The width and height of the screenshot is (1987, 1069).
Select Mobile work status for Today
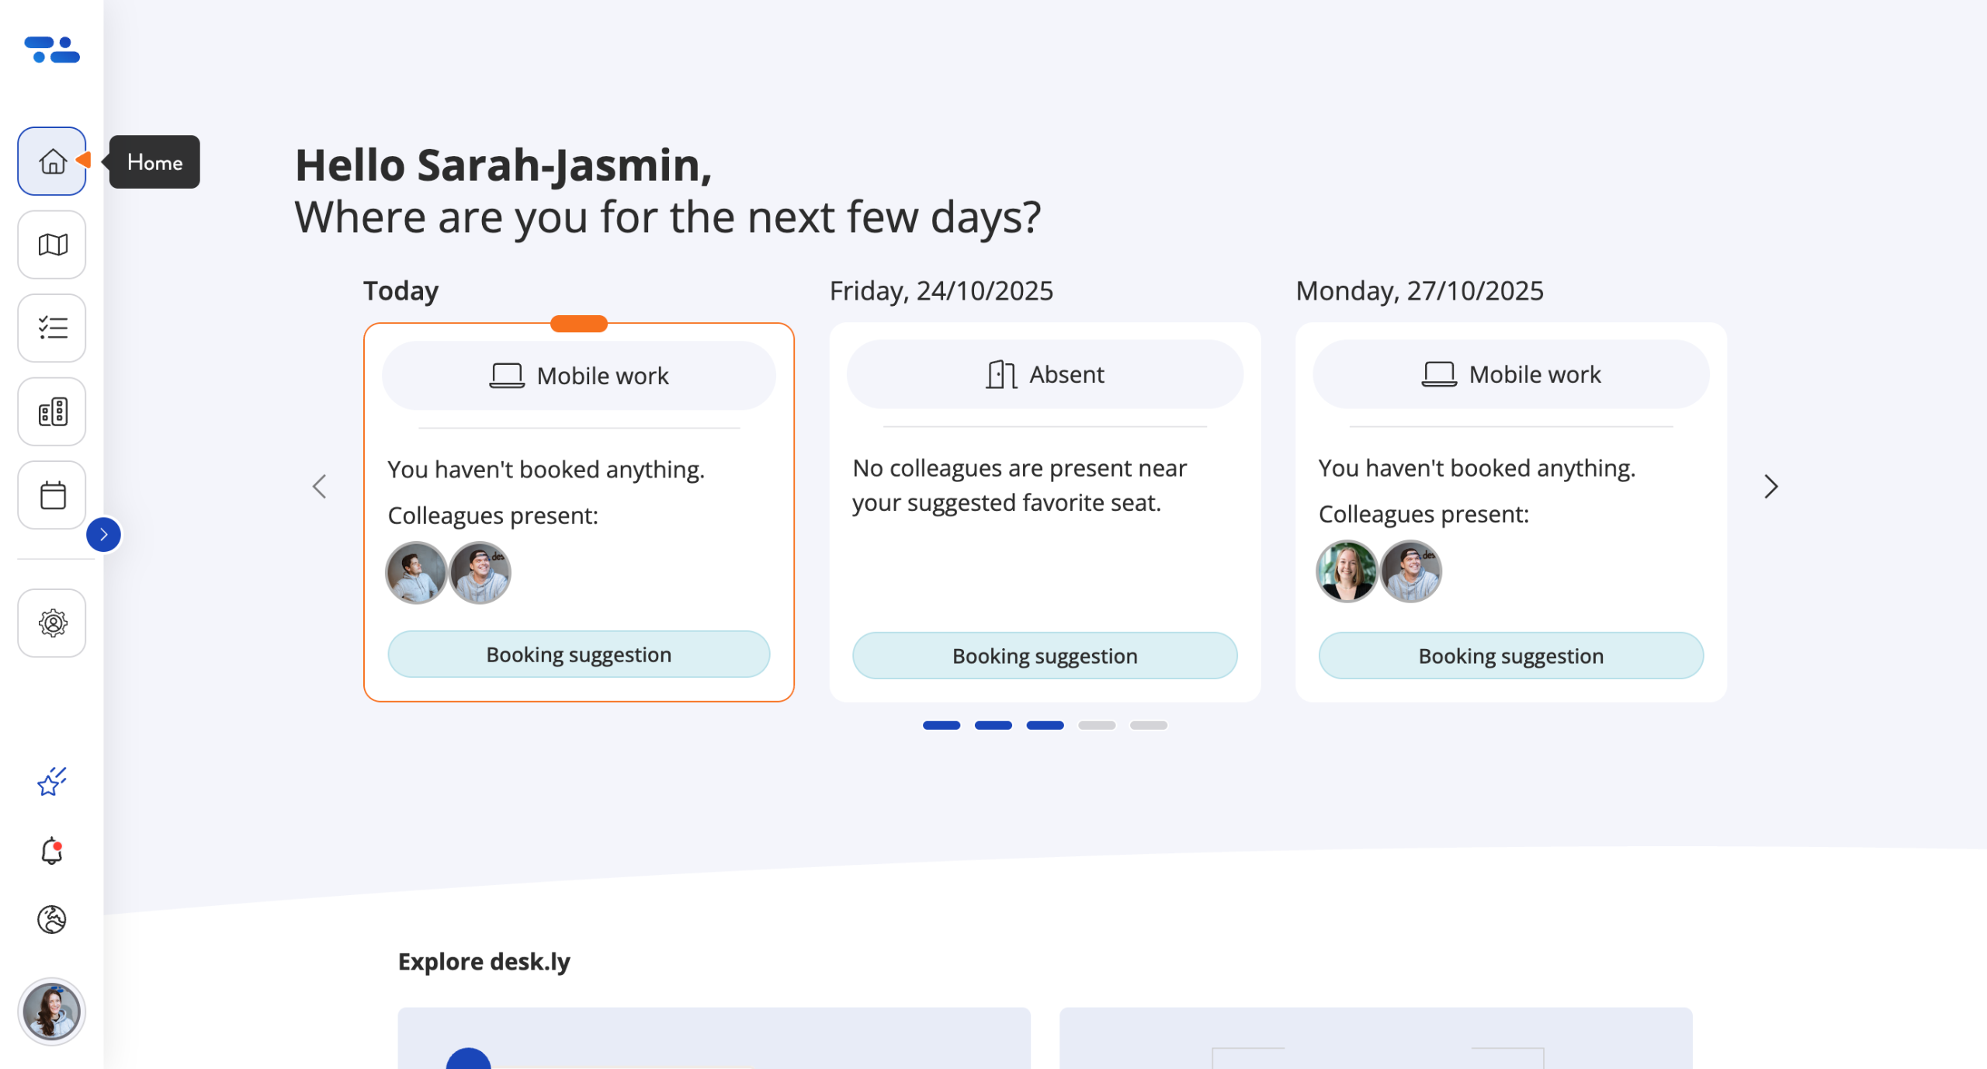(579, 377)
